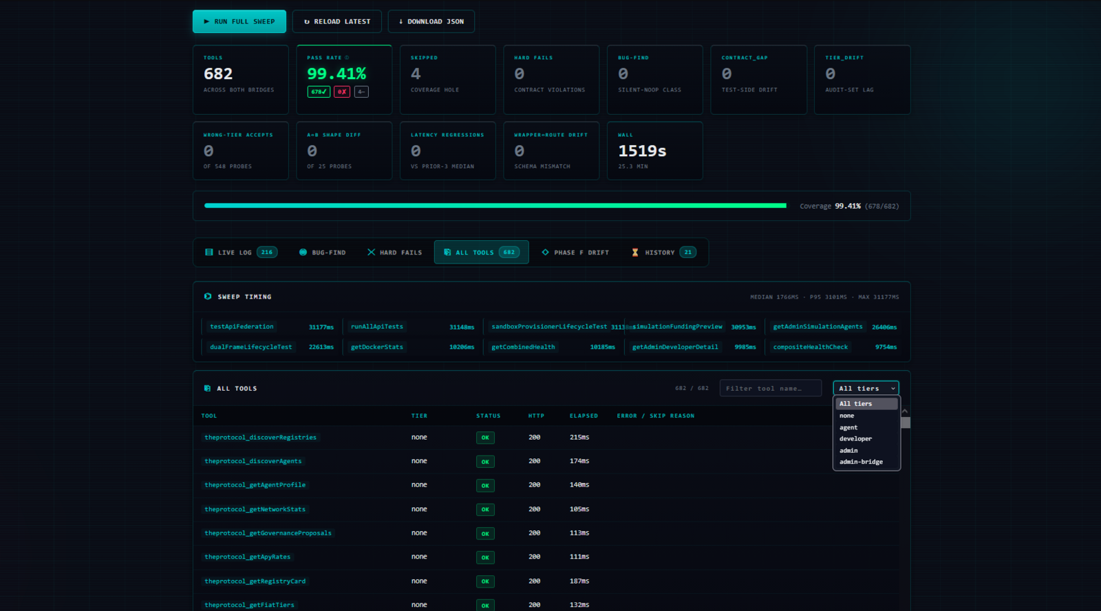Click the play icon on Run Full Sweep

(x=206, y=21)
